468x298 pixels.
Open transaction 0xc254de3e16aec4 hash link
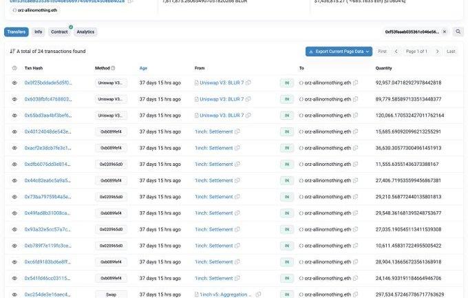(47, 295)
